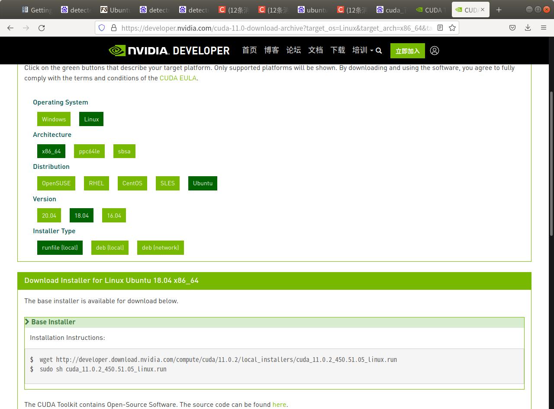Select version 18.04
This screenshot has width=554, height=409.
point(81,216)
